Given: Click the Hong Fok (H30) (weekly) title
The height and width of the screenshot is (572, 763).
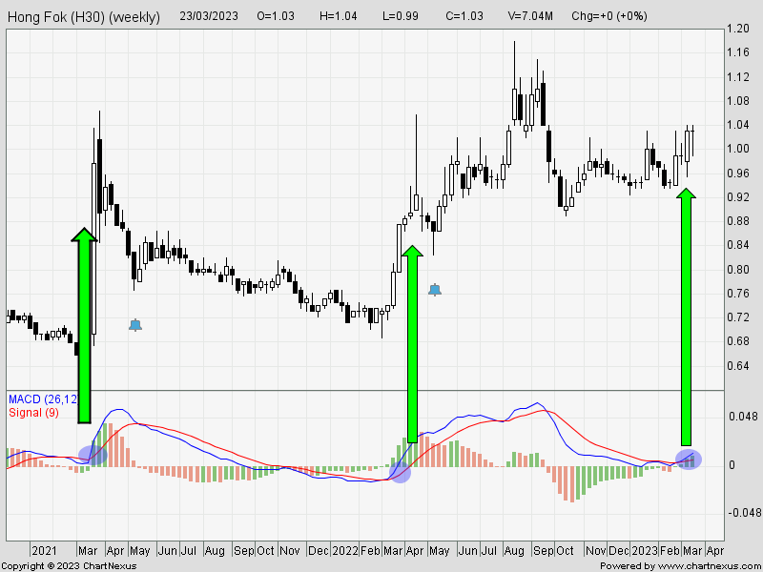Looking at the screenshot, I should (x=84, y=17).
